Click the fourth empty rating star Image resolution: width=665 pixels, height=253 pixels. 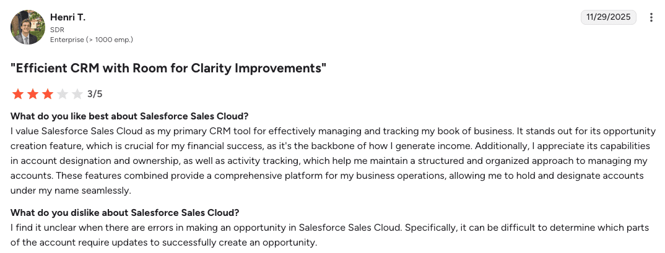(x=62, y=94)
